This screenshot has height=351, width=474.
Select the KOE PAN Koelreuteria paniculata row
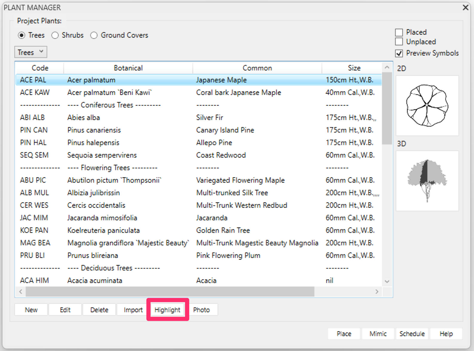click(x=198, y=230)
